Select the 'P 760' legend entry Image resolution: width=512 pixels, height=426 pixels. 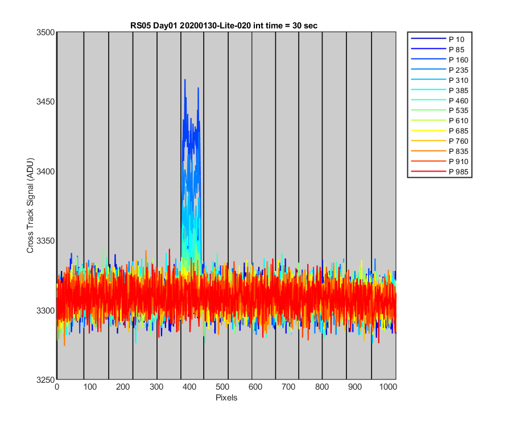click(x=440, y=141)
